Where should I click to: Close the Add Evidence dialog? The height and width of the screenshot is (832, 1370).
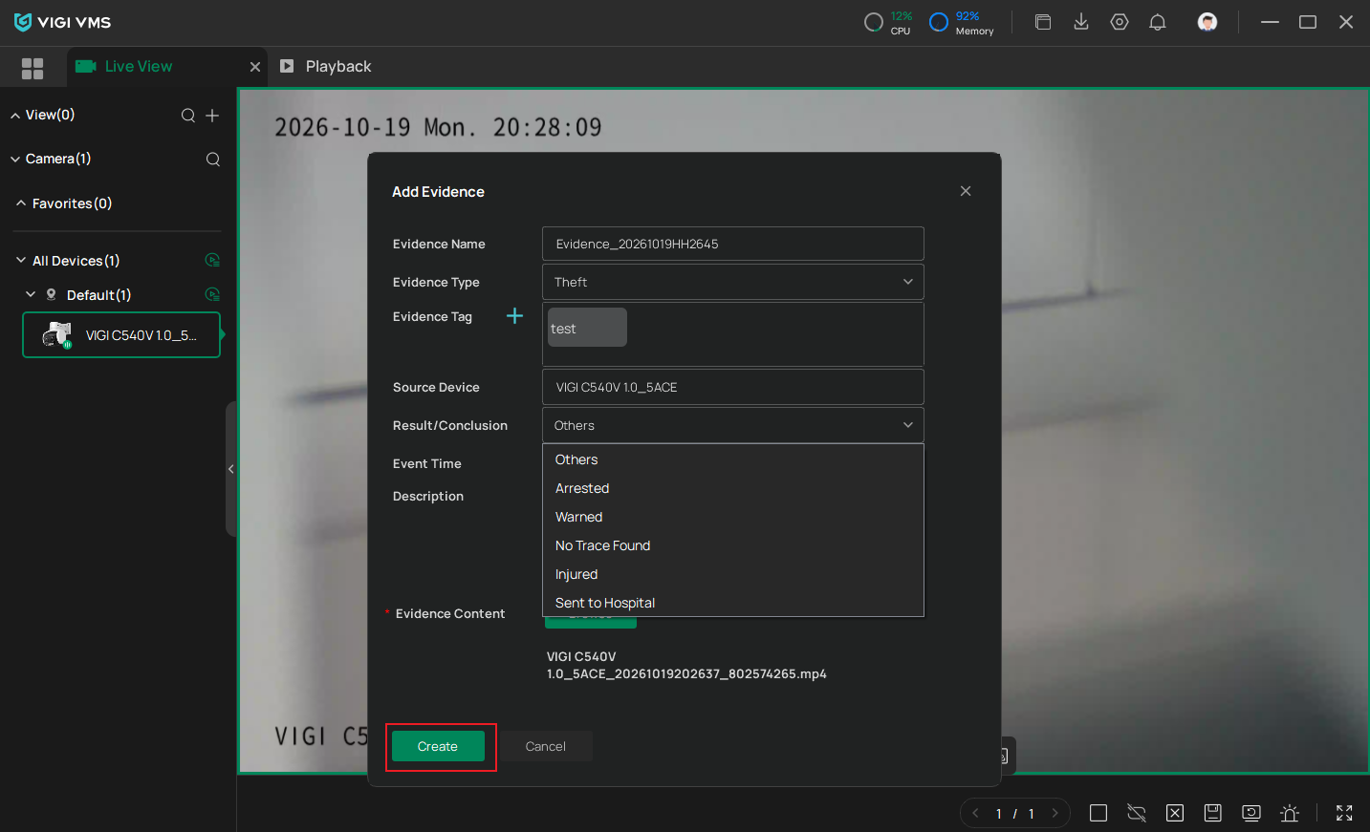(966, 191)
